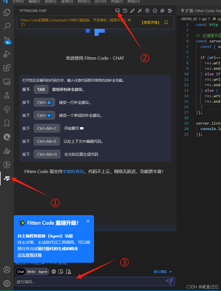The height and width of the screenshot is (291, 221).
Task: Click the TAB shortcut key button
Action: click(x=41, y=89)
